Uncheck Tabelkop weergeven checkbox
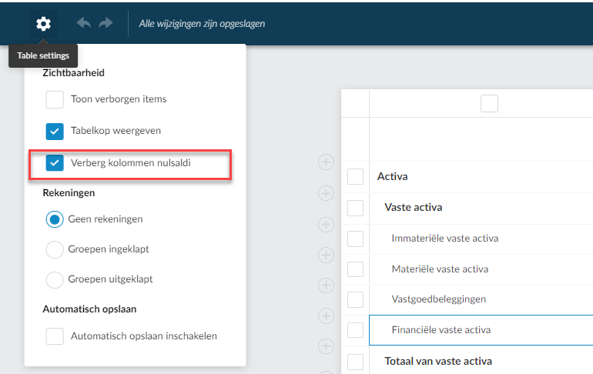 55,131
